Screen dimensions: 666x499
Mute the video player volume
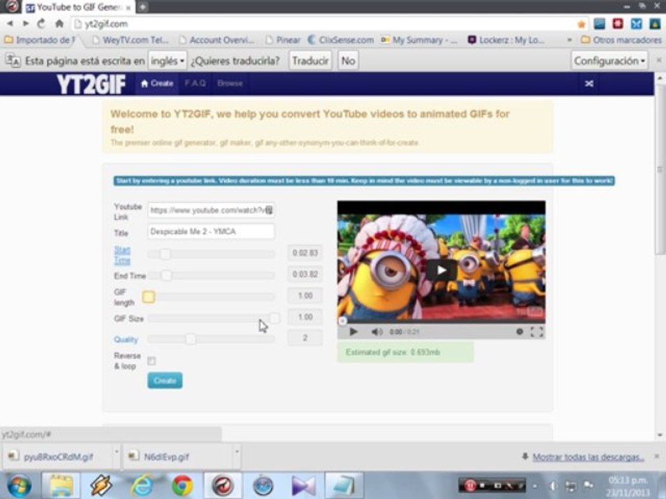coord(376,332)
